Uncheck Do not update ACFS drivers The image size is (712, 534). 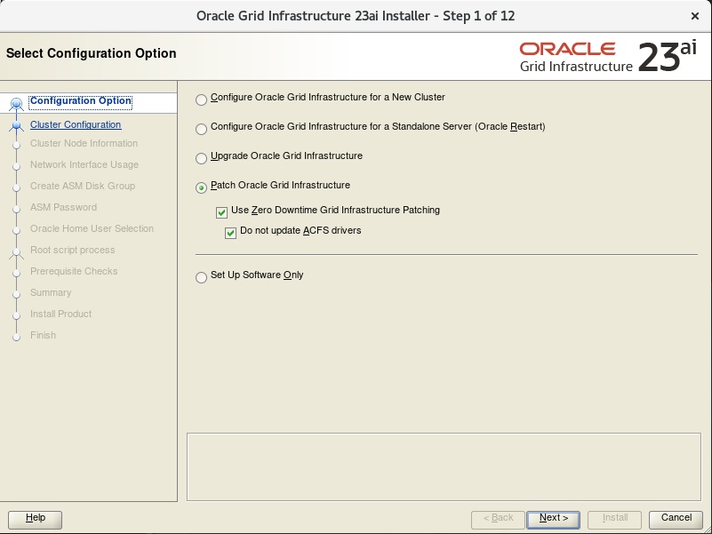pos(231,233)
